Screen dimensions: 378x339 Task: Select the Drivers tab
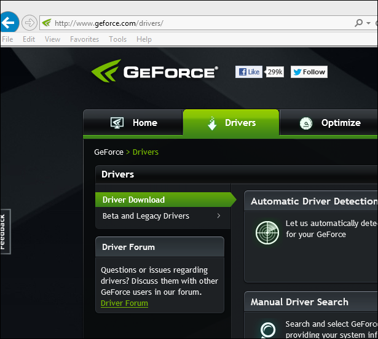pyautogui.click(x=231, y=123)
